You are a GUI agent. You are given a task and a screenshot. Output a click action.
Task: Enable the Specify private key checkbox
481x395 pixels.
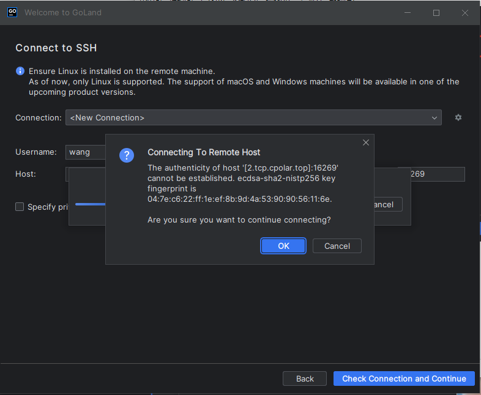tap(20, 207)
